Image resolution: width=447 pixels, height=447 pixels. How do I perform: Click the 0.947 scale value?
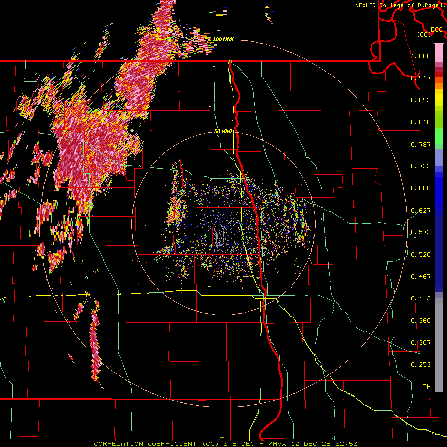click(421, 78)
